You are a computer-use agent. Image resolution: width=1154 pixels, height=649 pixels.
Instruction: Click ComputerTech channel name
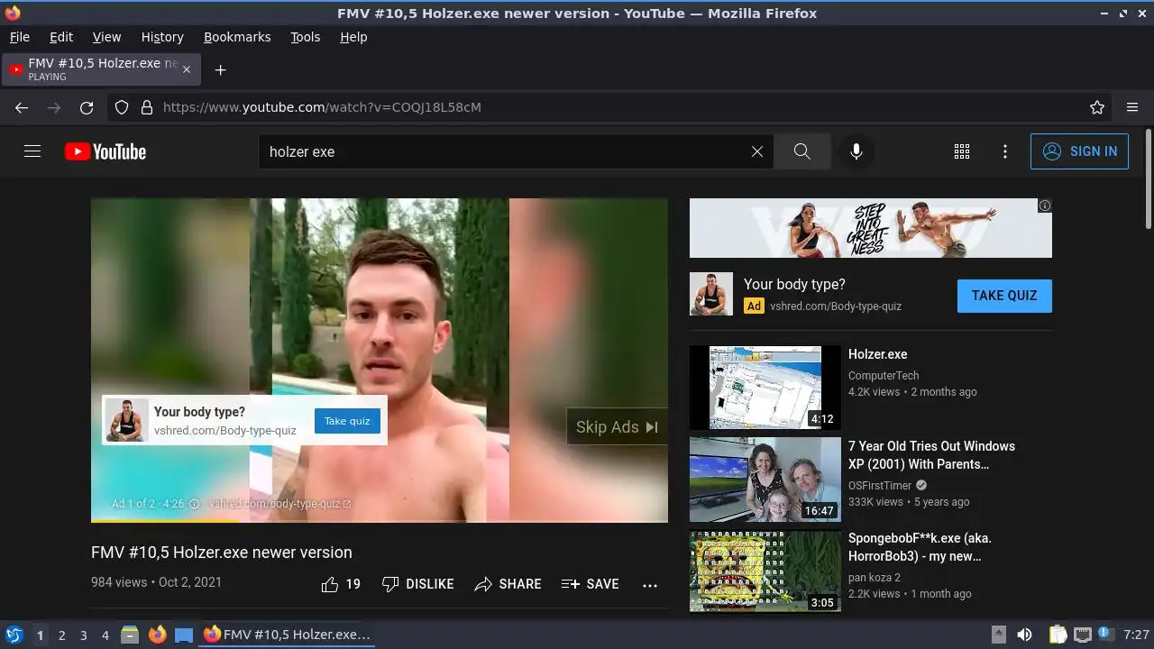click(x=884, y=376)
